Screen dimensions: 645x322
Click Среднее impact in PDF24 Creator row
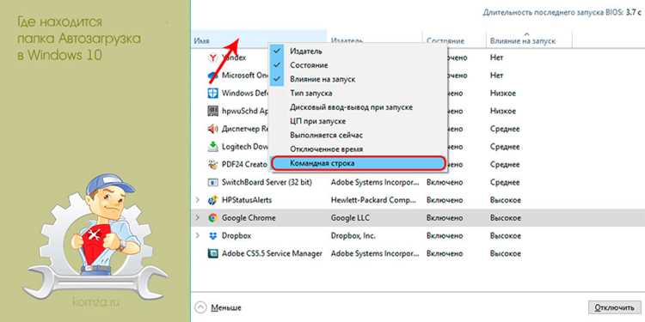[505, 164]
